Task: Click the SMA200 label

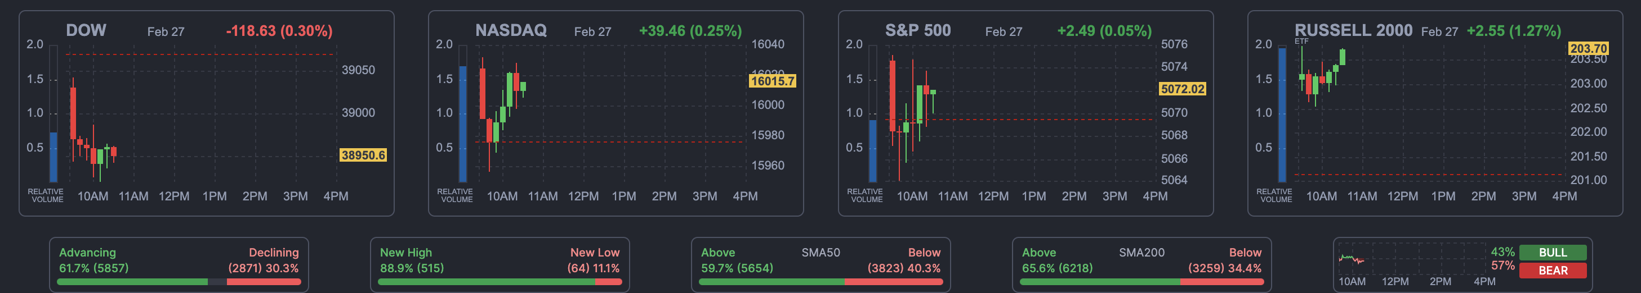Action: point(1141,253)
